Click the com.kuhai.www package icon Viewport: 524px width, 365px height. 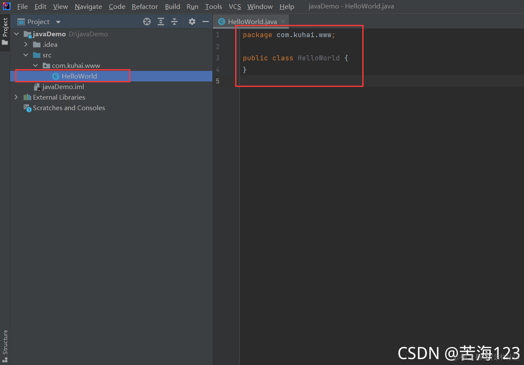point(46,66)
